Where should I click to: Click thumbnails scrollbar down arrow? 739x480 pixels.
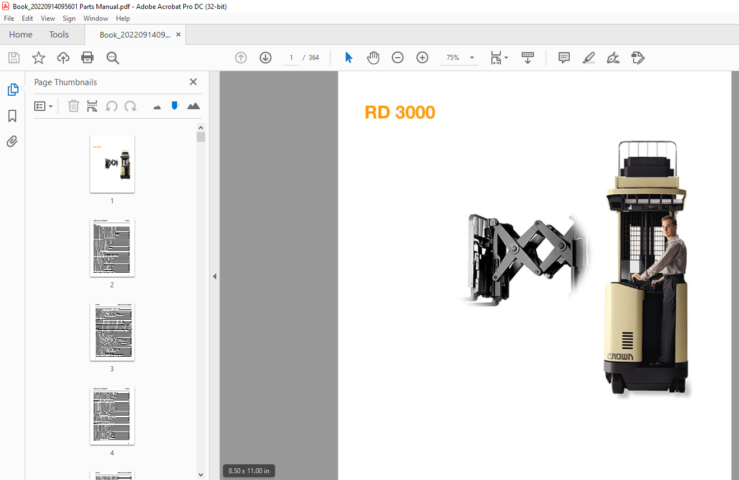(201, 475)
